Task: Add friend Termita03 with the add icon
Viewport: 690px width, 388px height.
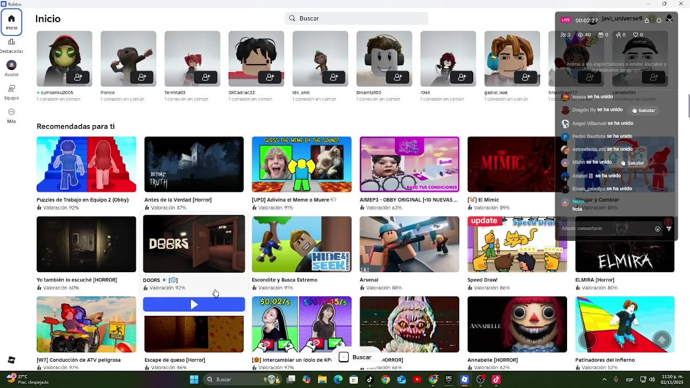Action: [206, 78]
